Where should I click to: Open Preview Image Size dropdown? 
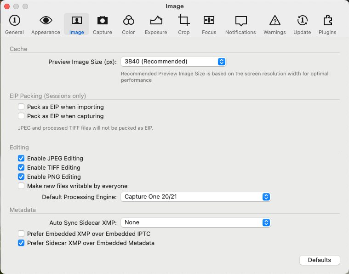coord(173,62)
